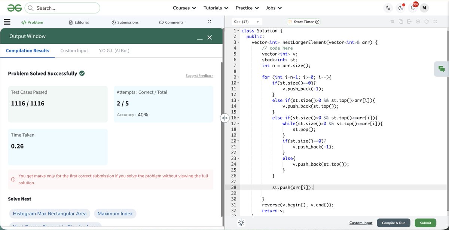The width and height of the screenshot is (449, 230).
Task: Click the 2 / 5 attempts value
Action: click(x=123, y=103)
